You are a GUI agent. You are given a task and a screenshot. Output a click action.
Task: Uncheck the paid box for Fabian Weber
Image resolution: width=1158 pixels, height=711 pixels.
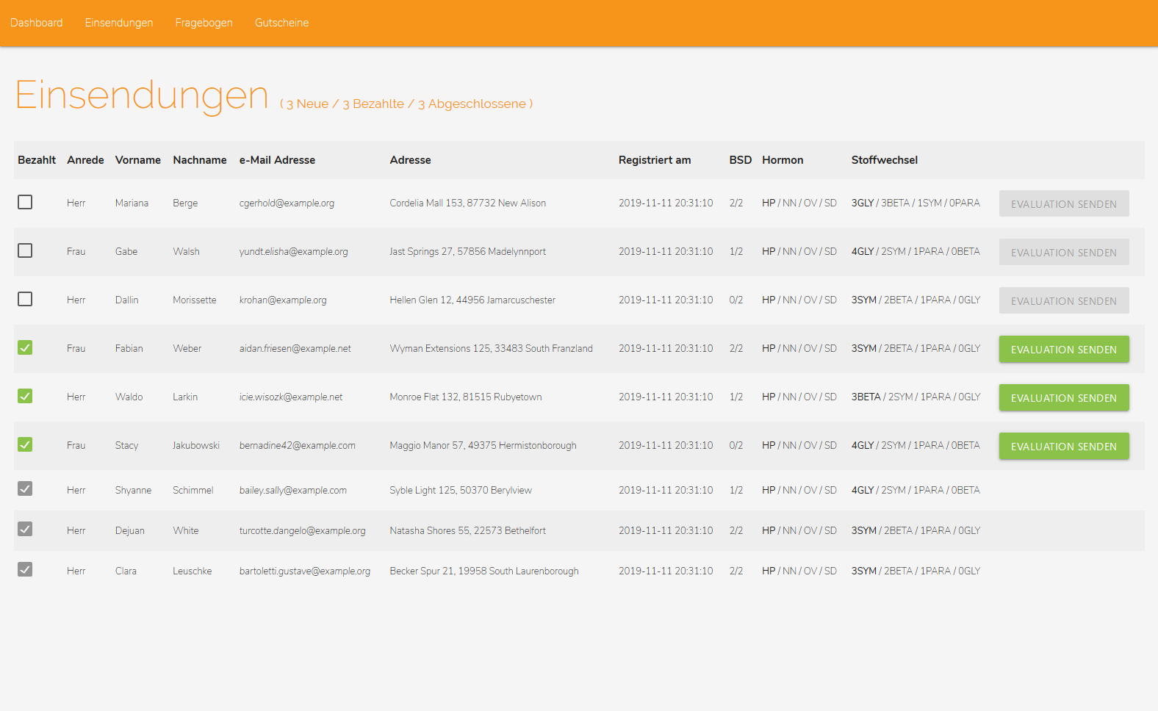pyautogui.click(x=25, y=347)
